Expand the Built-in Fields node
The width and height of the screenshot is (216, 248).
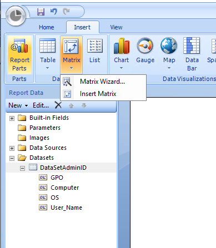pos(12,118)
